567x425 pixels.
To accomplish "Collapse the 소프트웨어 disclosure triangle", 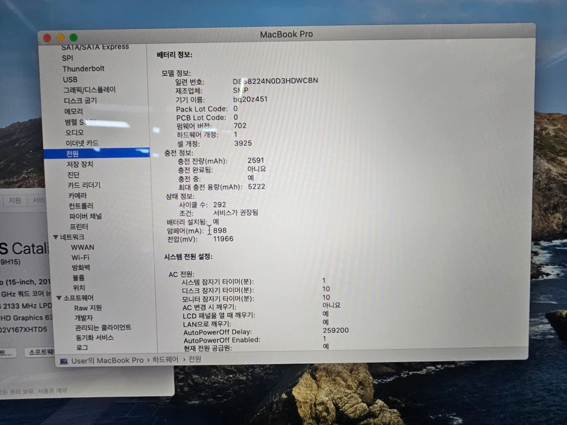I will pos(59,298).
